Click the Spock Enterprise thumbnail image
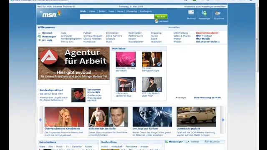Image resolution: width=267 pixels, height=150 pixels. pos(78,95)
